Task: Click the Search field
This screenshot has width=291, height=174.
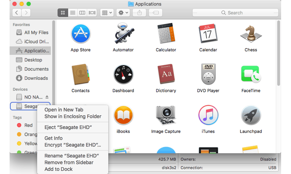Action: [x=235, y=13]
